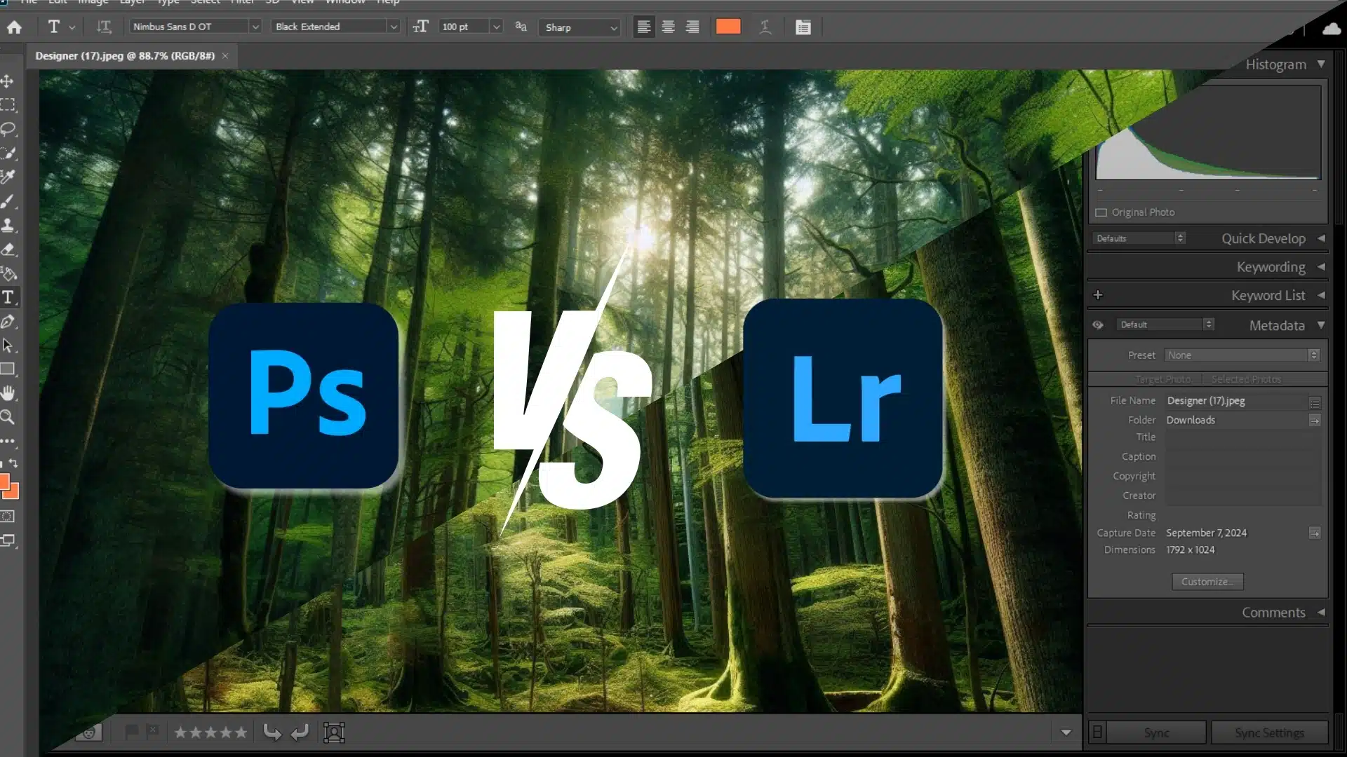Viewport: 1347px width, 757px height.
Task: Click the 100 pt font size field
Action: [x=463, y=27]
